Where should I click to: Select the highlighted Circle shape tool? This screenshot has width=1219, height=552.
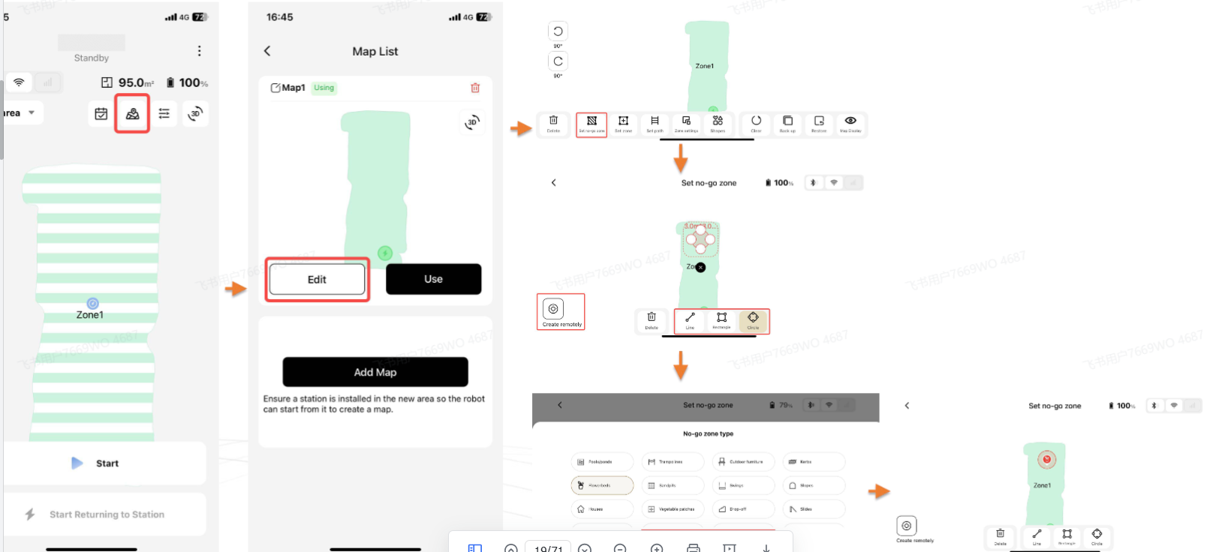click(x=753, y=321)
